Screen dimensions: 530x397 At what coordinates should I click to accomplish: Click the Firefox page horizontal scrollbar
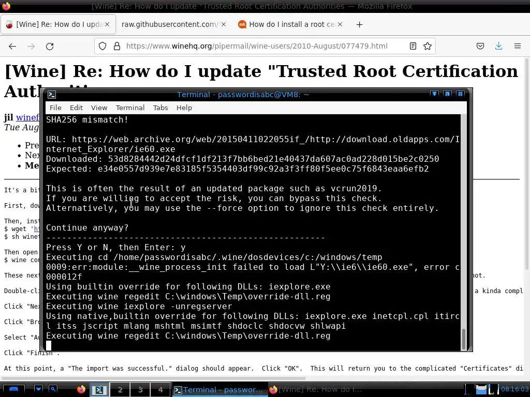click(153, 378)
